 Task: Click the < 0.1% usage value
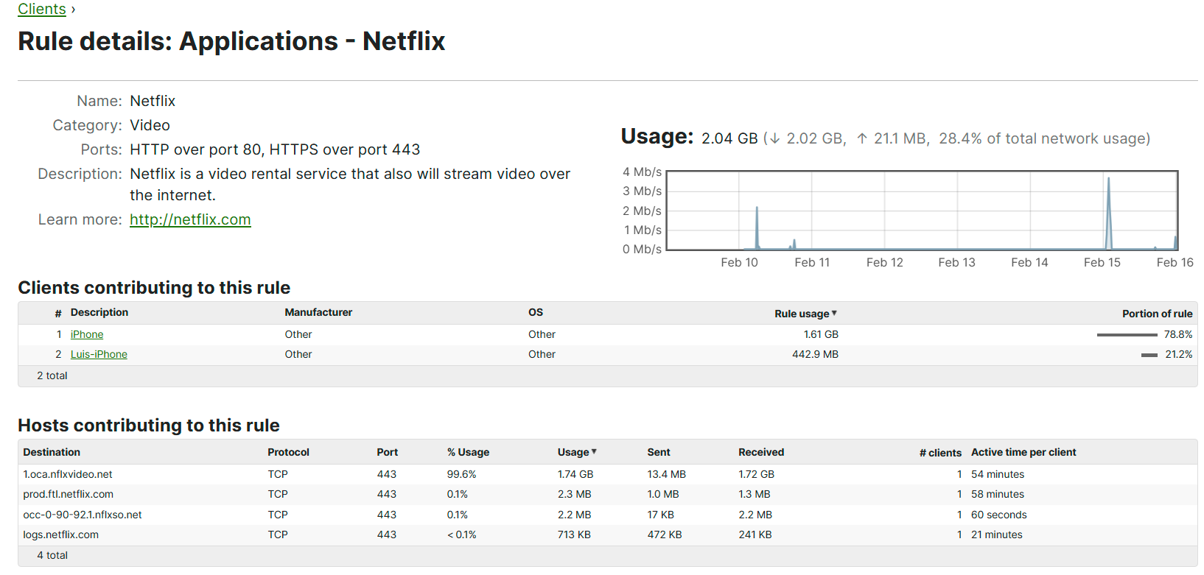click(x=461, y=535)
